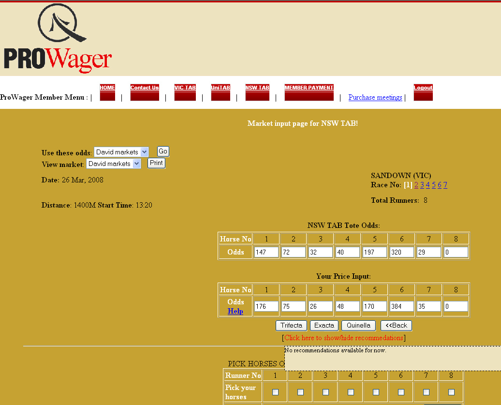Click the <<Back button

click(x=396, y=326)
